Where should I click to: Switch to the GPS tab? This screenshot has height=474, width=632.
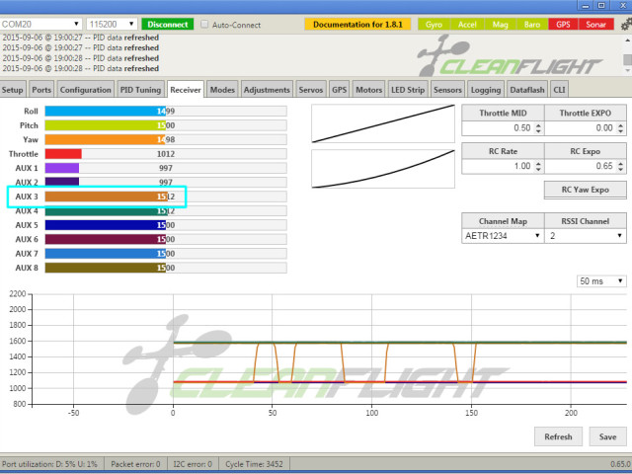339,90
